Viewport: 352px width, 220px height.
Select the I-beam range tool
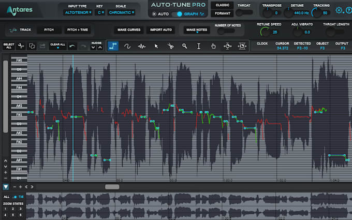tap(199, 46)
